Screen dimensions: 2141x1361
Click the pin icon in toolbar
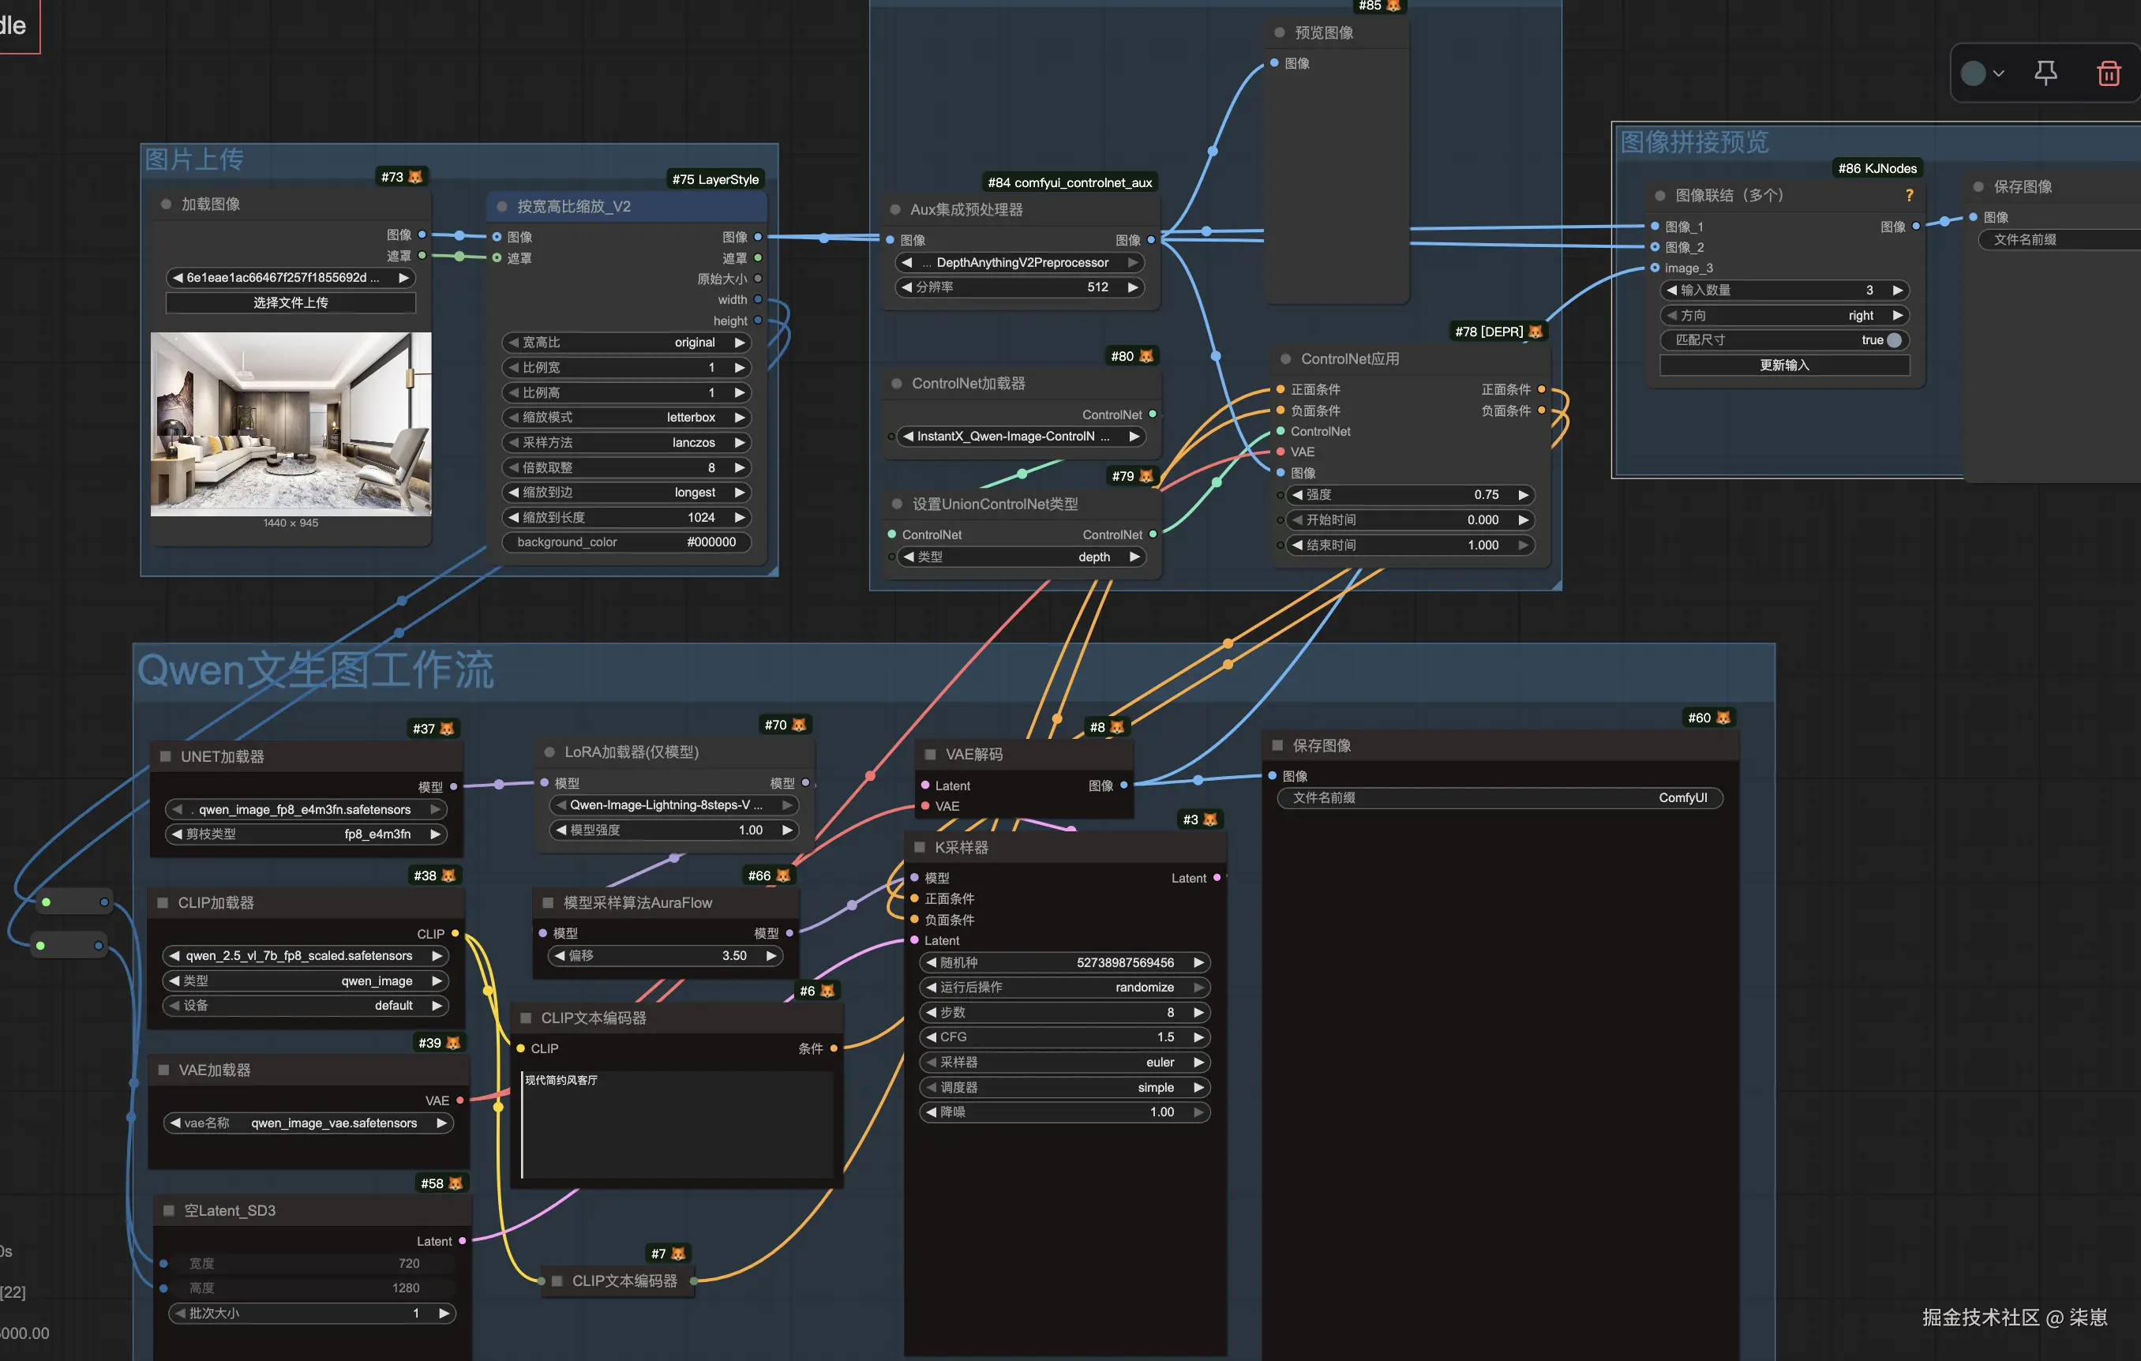pyautogui.click(x=2045, y=73)
